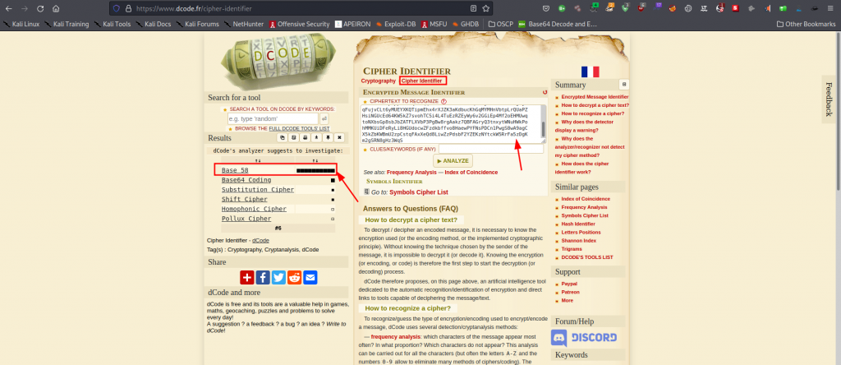This screenshot has height=365, width=841.
Task: Open the Offensive Security bookmark
Action: pos(299,24)
